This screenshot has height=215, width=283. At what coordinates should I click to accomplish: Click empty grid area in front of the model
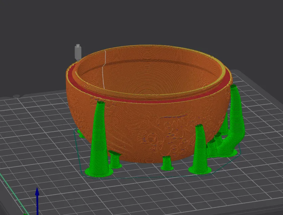(x=150, y=196)
